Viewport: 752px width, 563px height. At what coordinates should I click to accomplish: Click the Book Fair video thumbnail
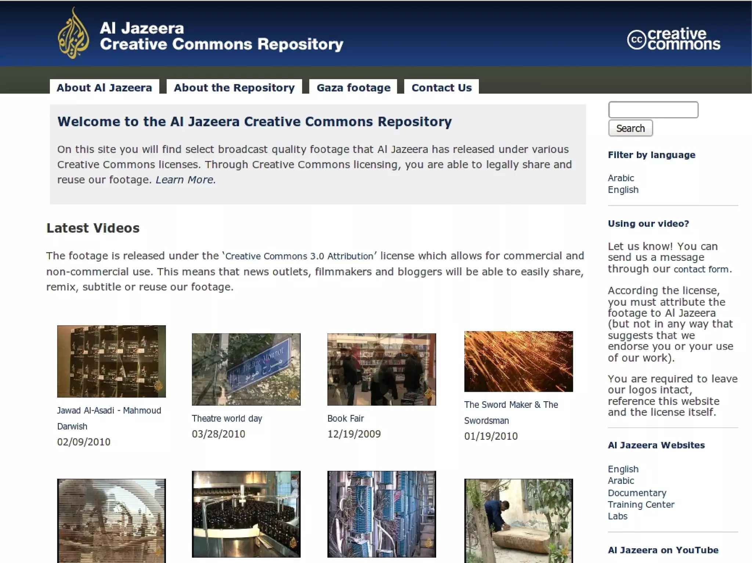[382, 369]
